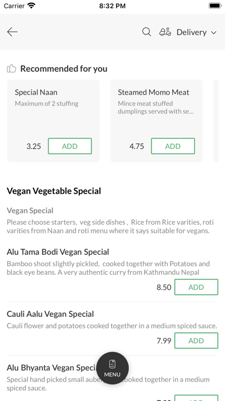Open the Special Naan recommendation card
The width and height of the screenshot is (225, 401).
(x=53, y=121)
